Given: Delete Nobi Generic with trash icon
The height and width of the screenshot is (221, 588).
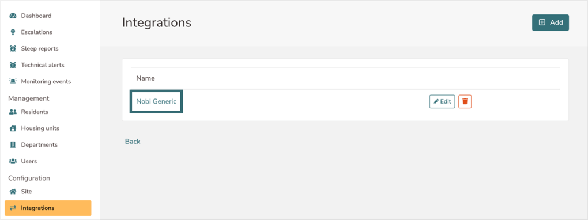Looking at the screenshot, I should coord(465,101).
